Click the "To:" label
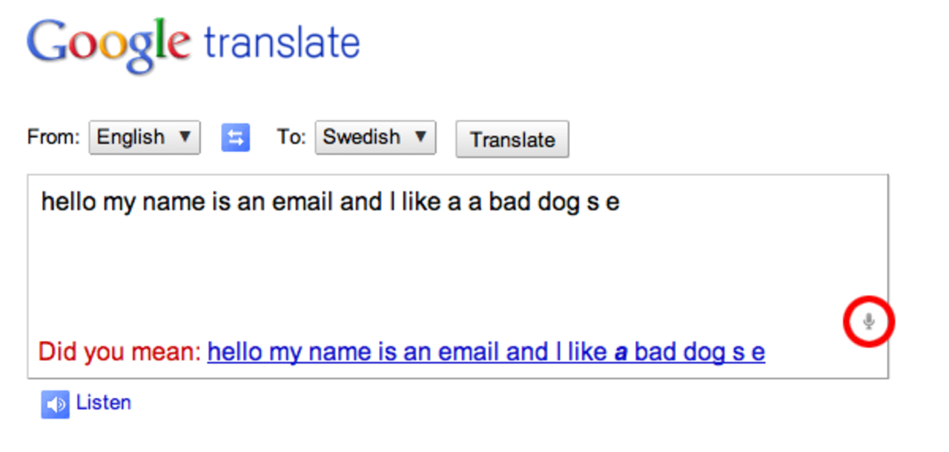 point(291,137)
